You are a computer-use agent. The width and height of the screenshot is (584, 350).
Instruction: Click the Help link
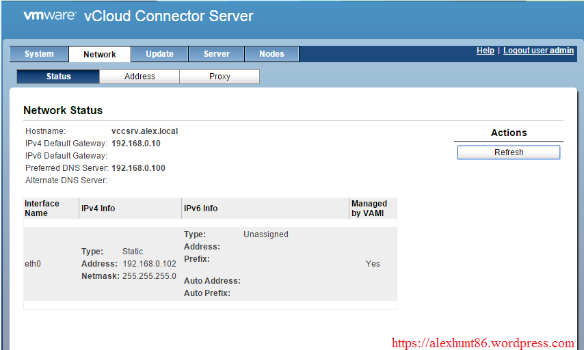[x=486, y=51]
